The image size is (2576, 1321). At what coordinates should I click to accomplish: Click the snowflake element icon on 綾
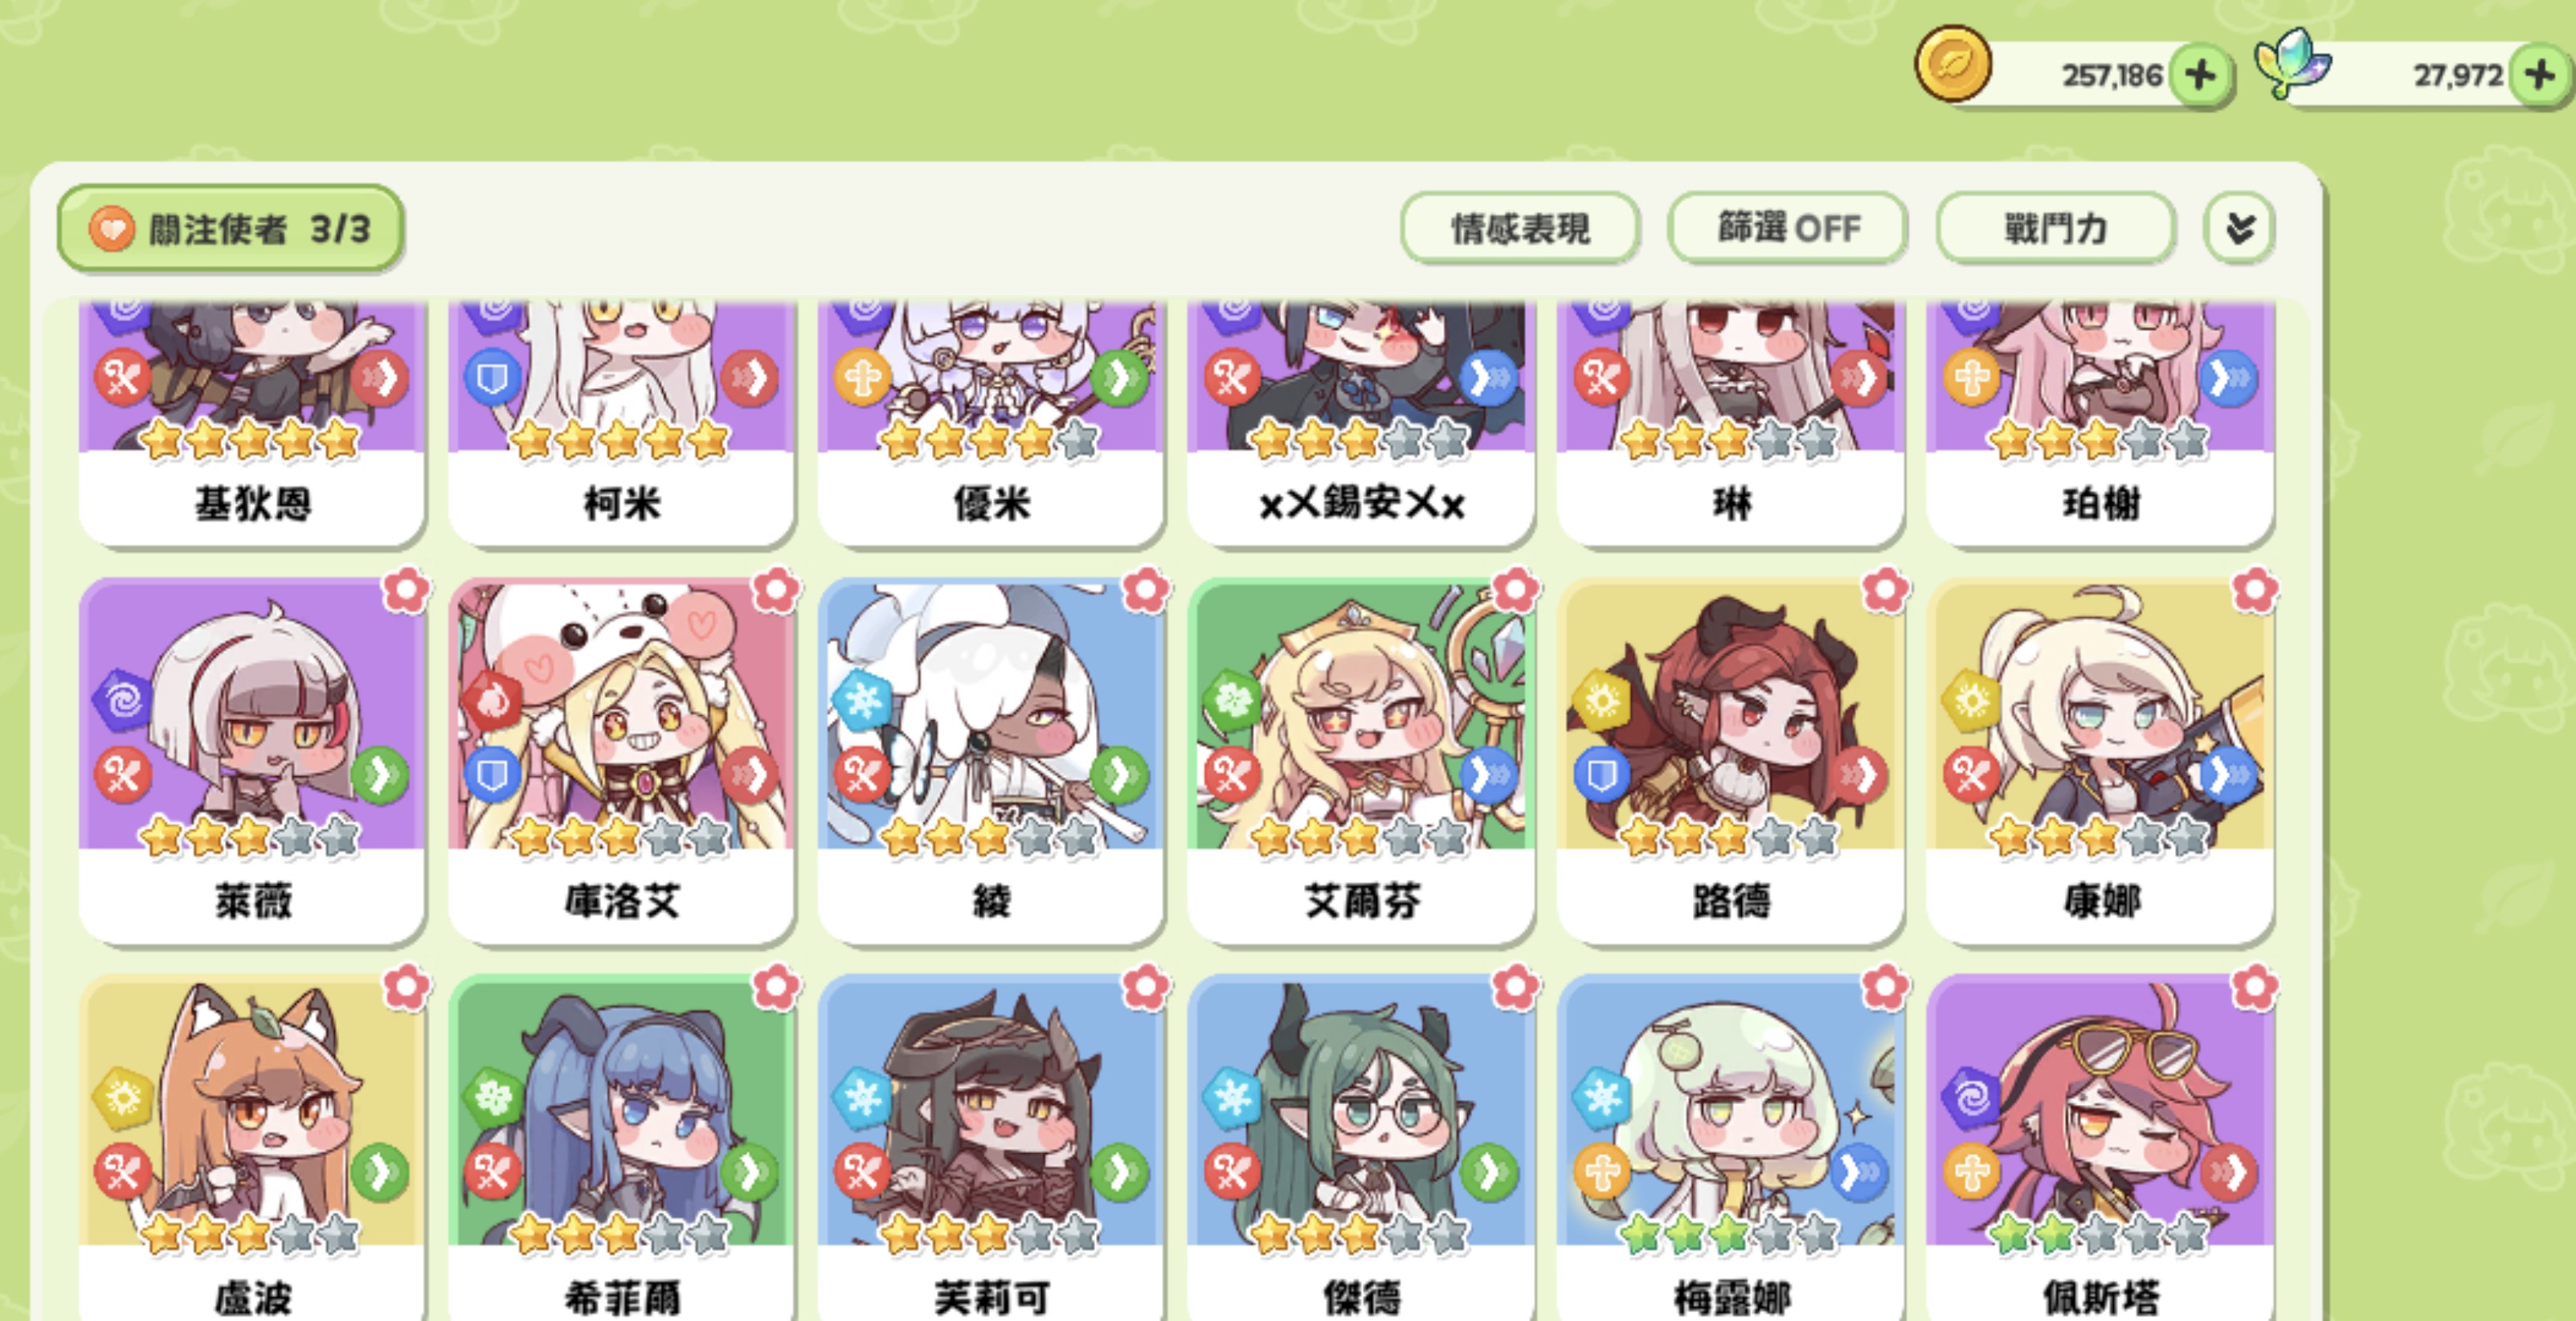coord(861,699)
